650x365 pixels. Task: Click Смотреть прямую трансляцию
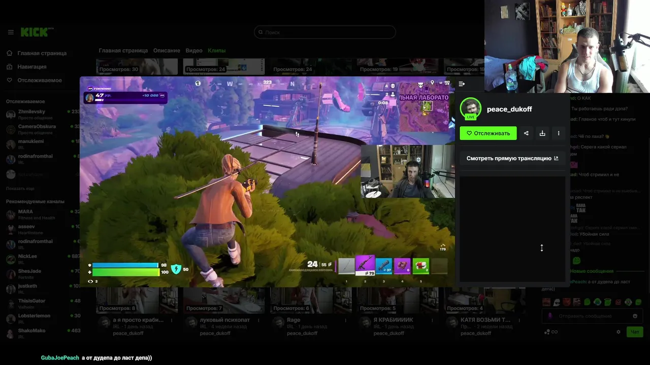tap(512, 158)
